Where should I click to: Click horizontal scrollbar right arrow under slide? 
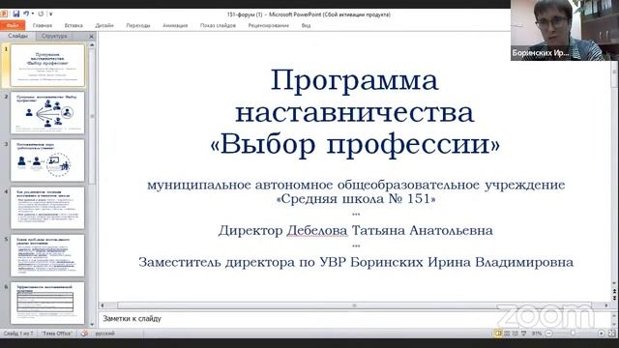coord(606,305)
